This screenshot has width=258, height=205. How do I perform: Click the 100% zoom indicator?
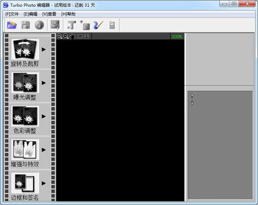point(177,37)
